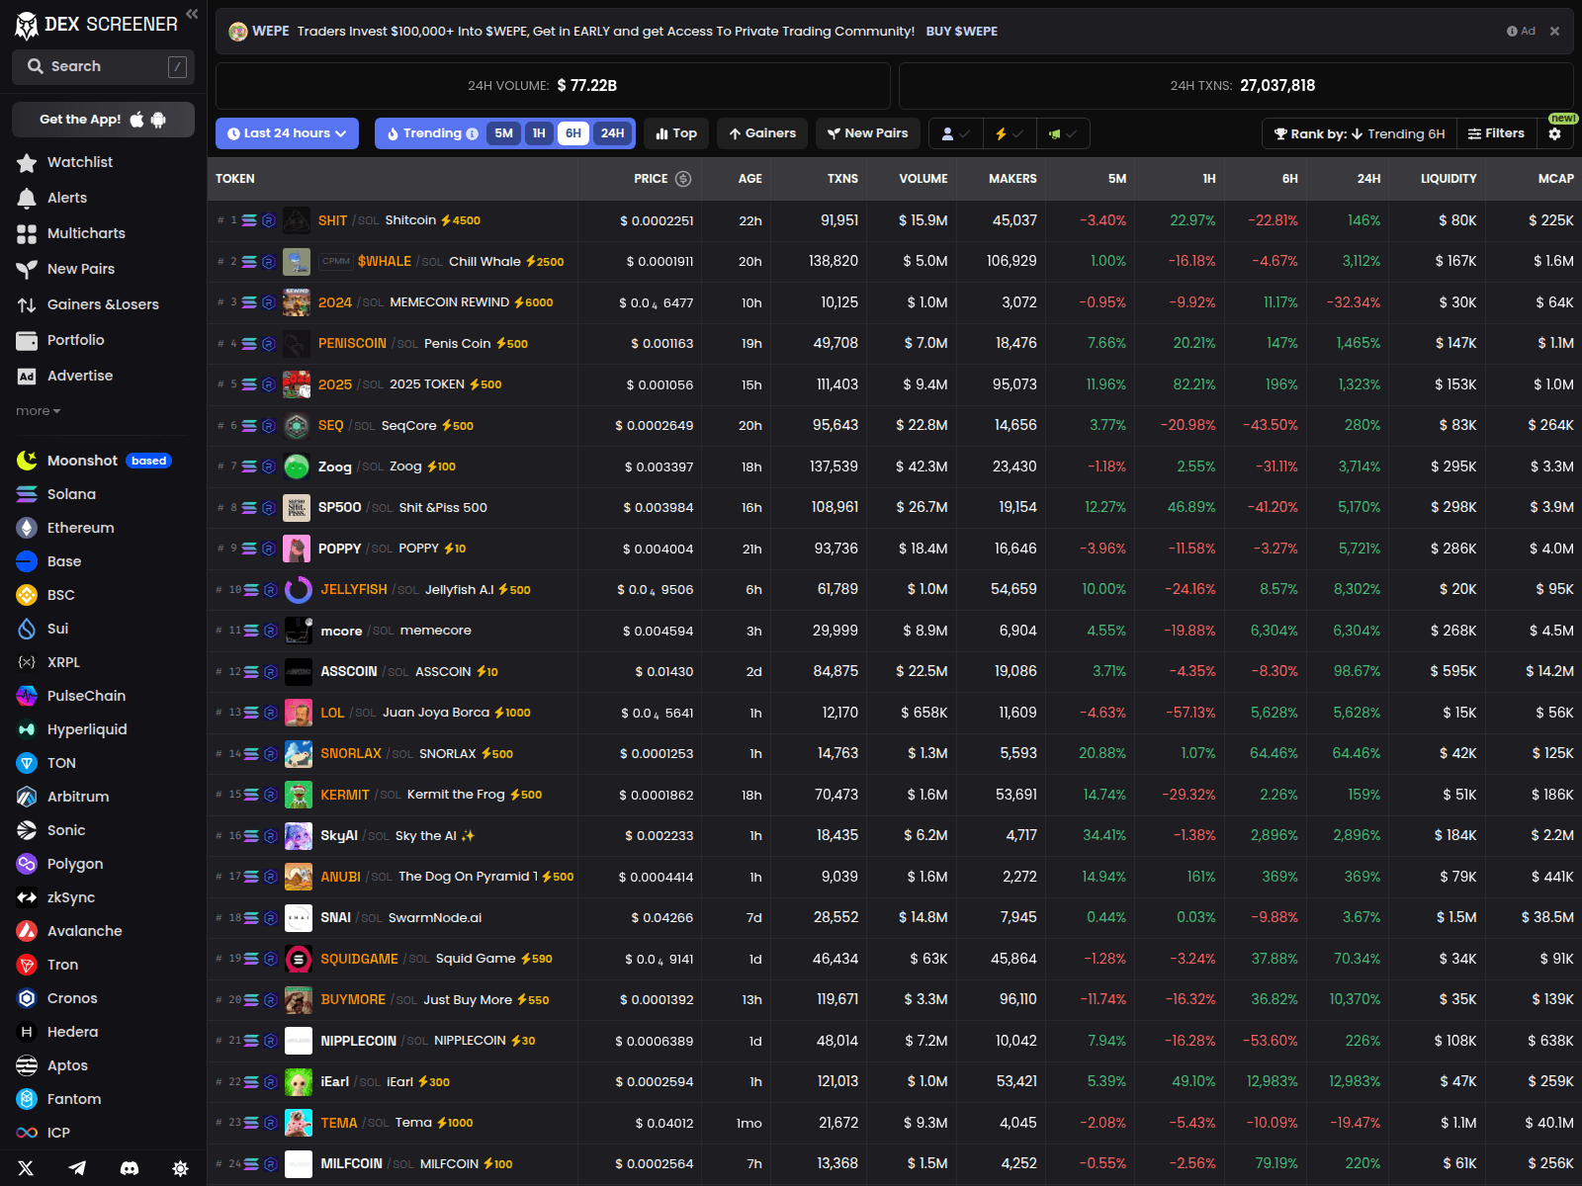The height and width of the screenshot is (1186, 1582).
Task: Open the SHIT Shitcoin token row
Action: pos(895,220)
